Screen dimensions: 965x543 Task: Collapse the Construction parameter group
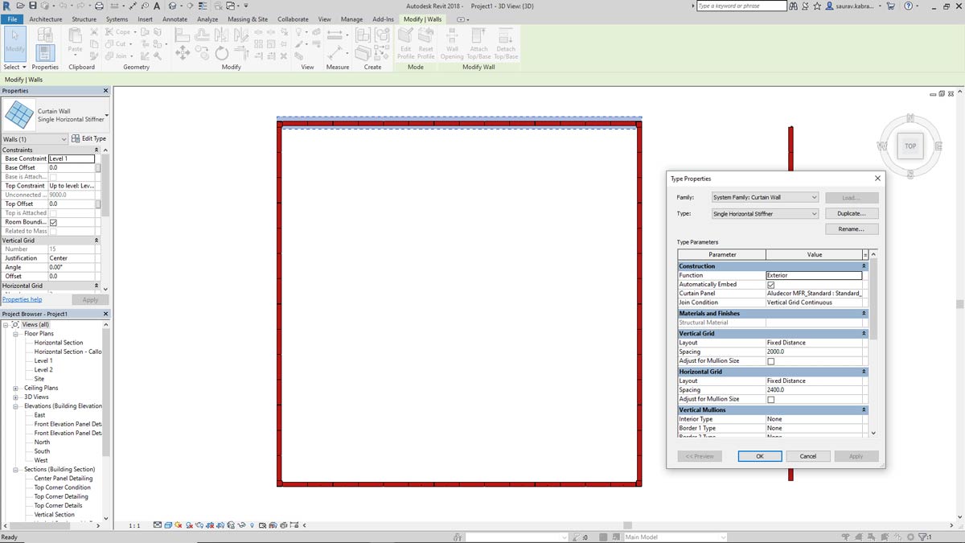(x=864, y=266)
